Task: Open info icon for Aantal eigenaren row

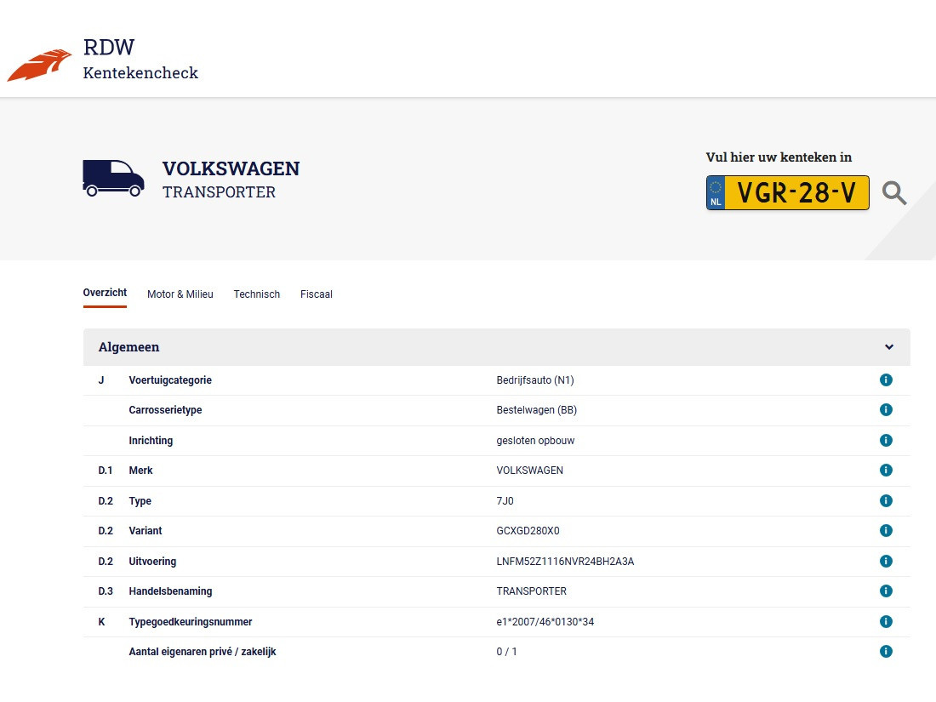Action: pos(886,651)
